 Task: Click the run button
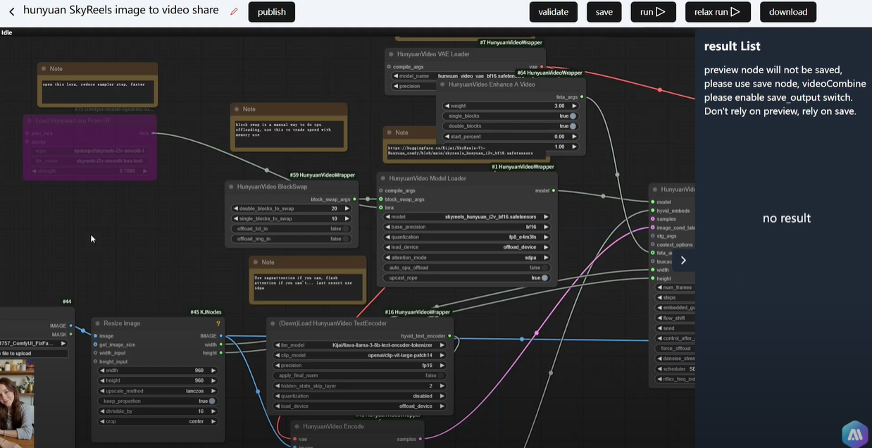click(653, 12)
